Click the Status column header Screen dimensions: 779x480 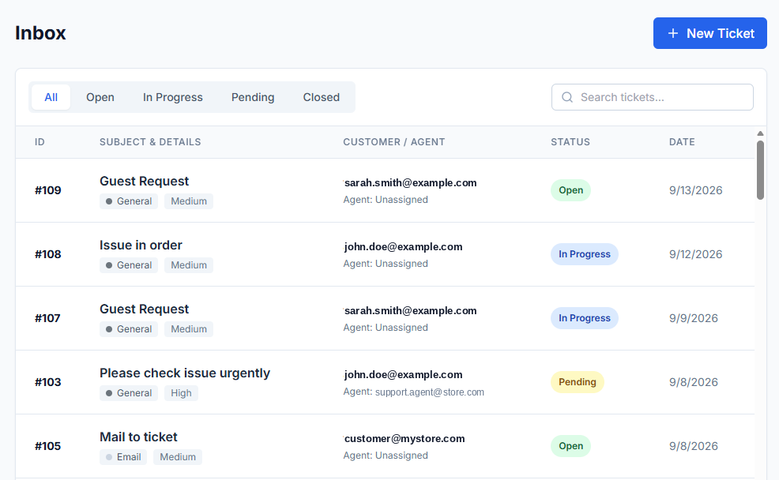pyautogui.click(x=570, y=142)
